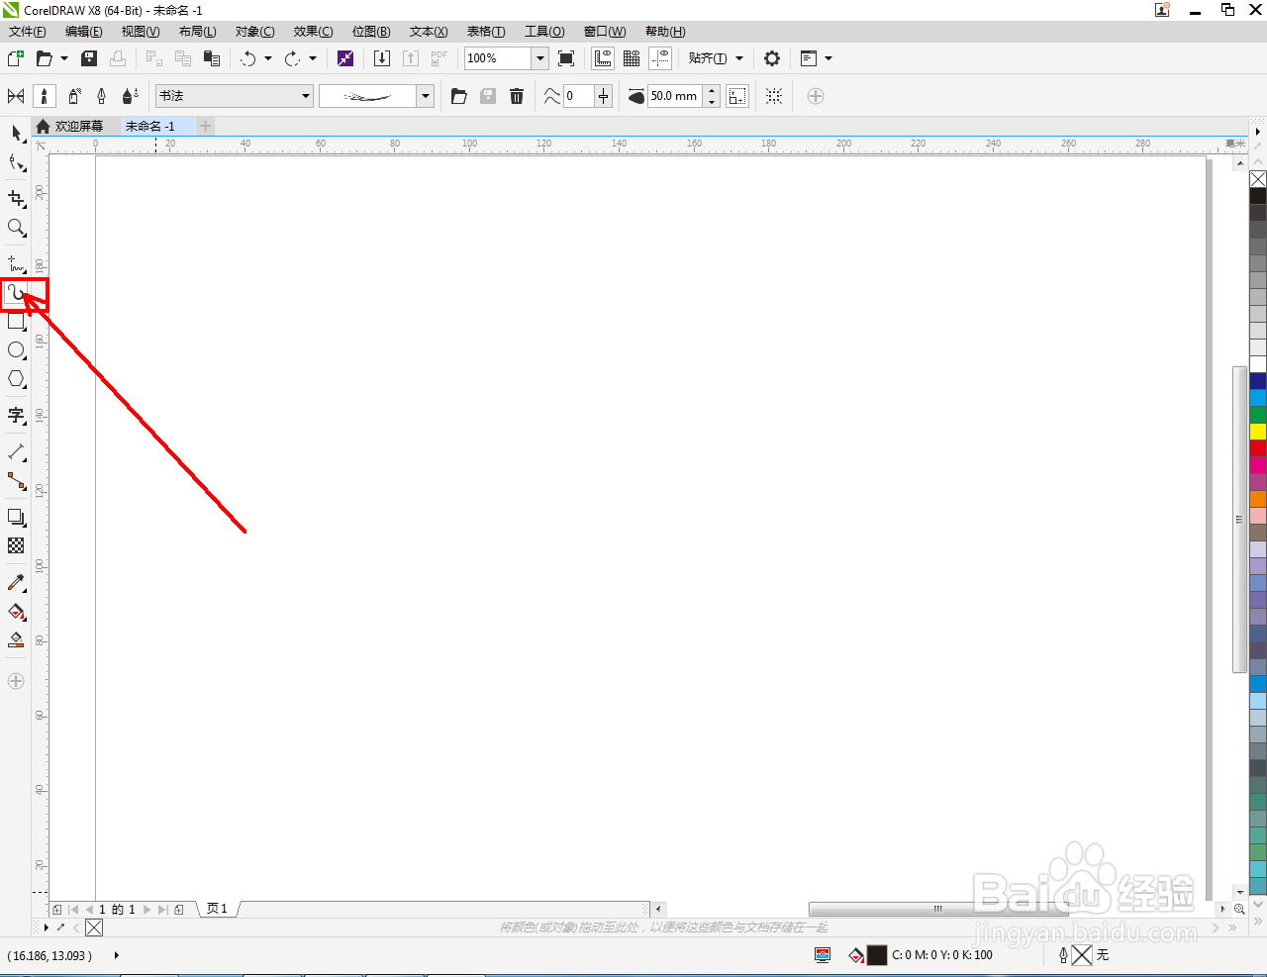Open the options gear icon
Viewport: 1267px width, 977px height.
click(772, 58)
